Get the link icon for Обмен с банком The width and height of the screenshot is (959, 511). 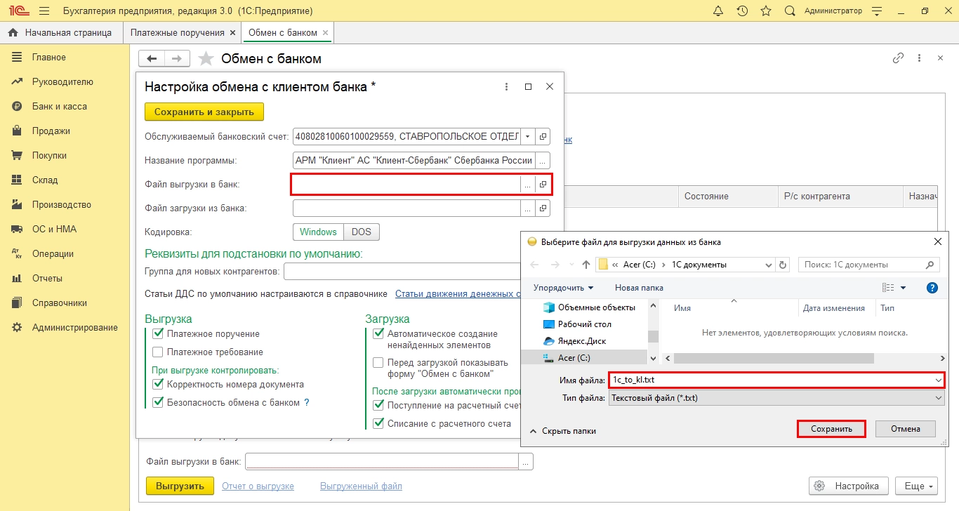[x=898, y=58]
